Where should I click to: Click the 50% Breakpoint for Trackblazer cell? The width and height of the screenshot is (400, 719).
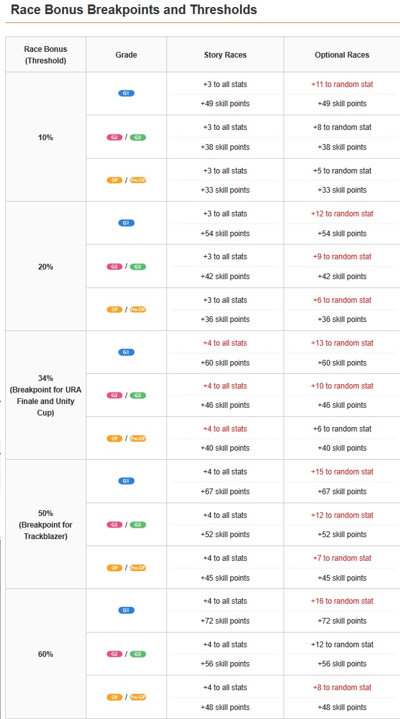click(x=45, y=524)
